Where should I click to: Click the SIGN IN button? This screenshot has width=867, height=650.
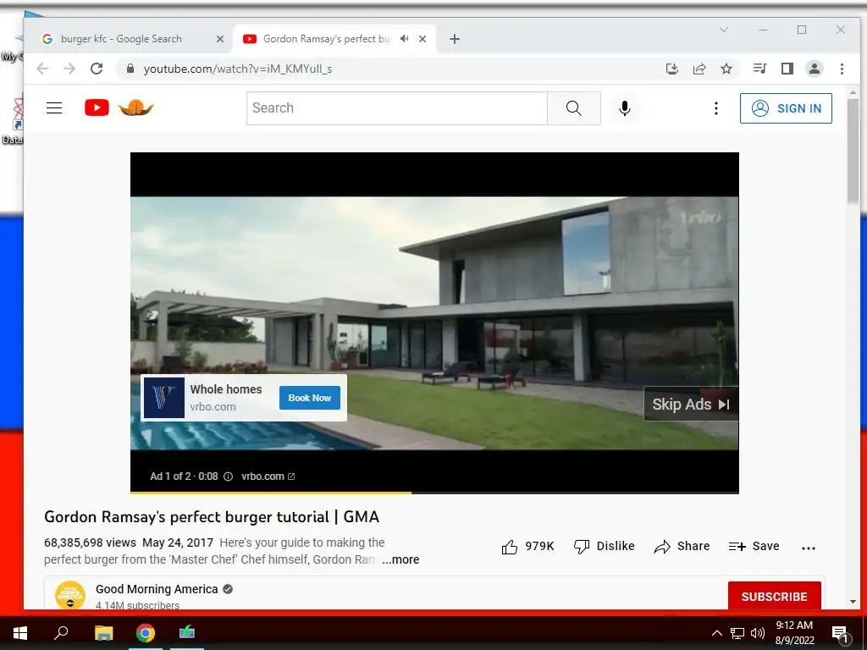pyautogui.click(x=786, y=108)
